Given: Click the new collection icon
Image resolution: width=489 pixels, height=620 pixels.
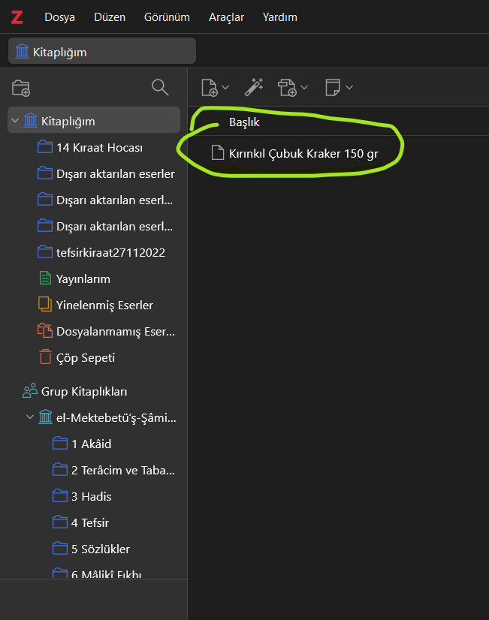Looking at the screenshot, I should pyautogui.click(x=21, y=88).
